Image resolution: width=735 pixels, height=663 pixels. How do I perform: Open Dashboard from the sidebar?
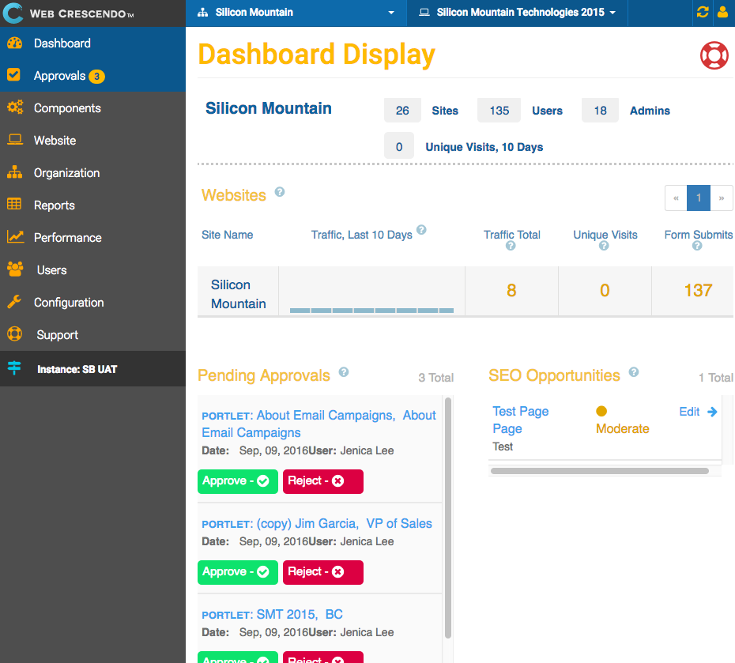pos(92,43)
